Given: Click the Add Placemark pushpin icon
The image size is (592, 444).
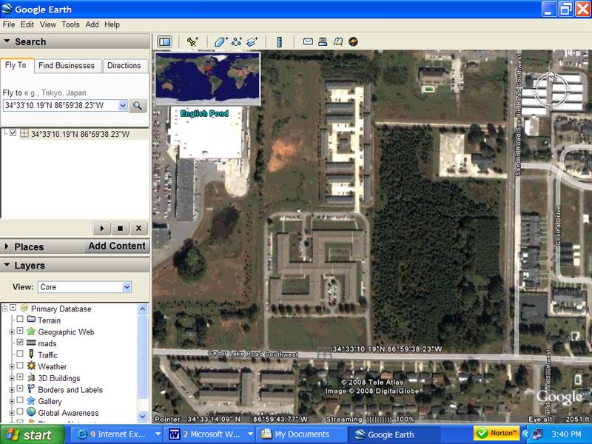Looking at the screenshot, I should (192, 42).
